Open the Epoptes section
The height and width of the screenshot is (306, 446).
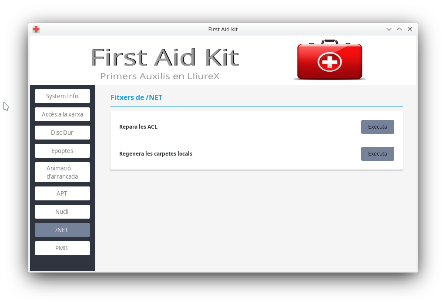(62, 151)
